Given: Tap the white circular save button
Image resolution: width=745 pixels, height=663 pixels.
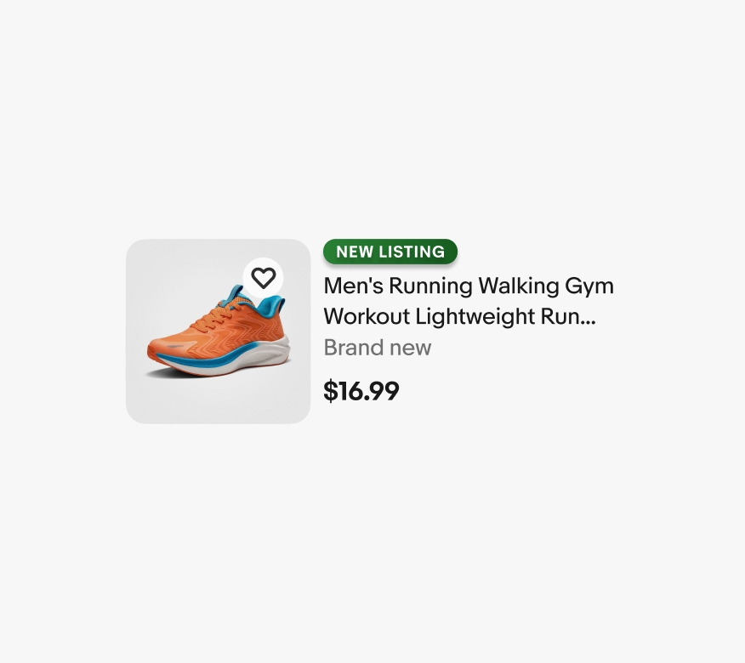Looking at the screenshot, I should [x=264, y=278].
